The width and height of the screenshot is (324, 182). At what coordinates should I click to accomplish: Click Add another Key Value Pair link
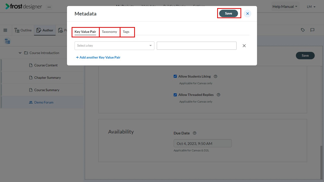click(x=98, y=57)
